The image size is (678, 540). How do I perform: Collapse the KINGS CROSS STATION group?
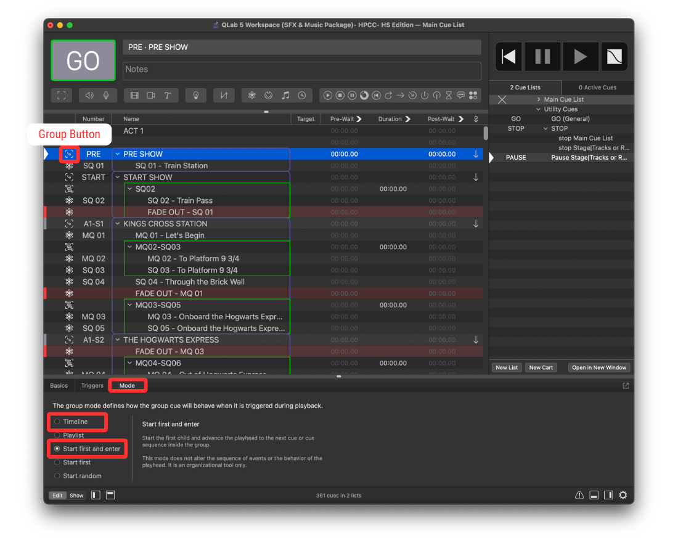click(x=117, y=223)
